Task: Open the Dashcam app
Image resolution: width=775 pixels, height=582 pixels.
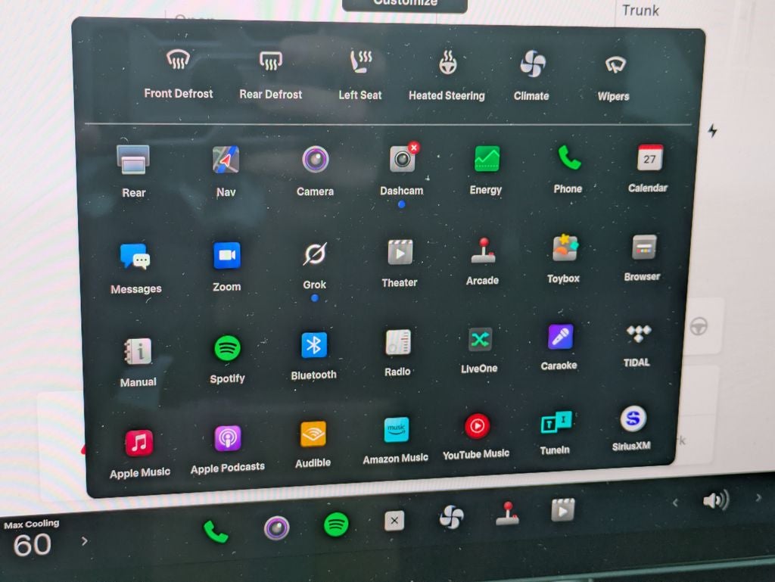Action: (x=402, y=170)
